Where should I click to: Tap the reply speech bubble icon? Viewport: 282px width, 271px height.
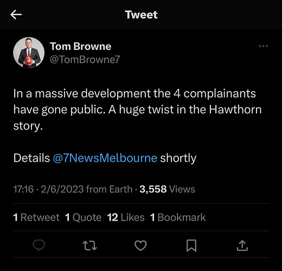(x=39, y=246)
